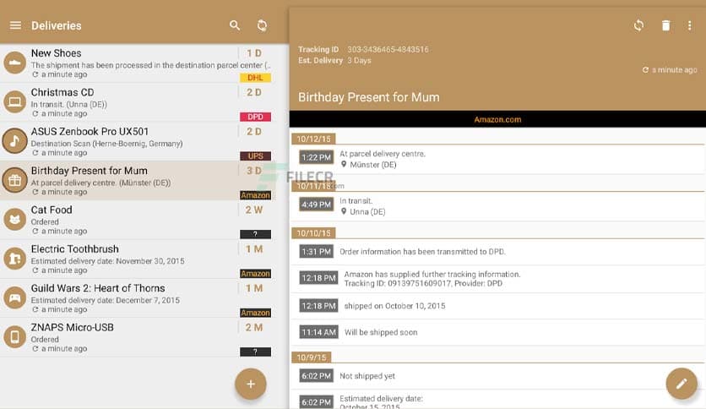Image resolution: width=706 pixels, height=409 pixels.
Task: Click the Est. Delivery 3 Days value
Action: (x=359, y=60)
